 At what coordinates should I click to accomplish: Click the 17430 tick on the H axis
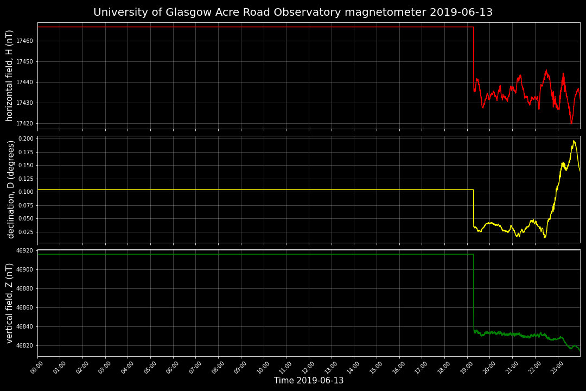coord(25,103)
